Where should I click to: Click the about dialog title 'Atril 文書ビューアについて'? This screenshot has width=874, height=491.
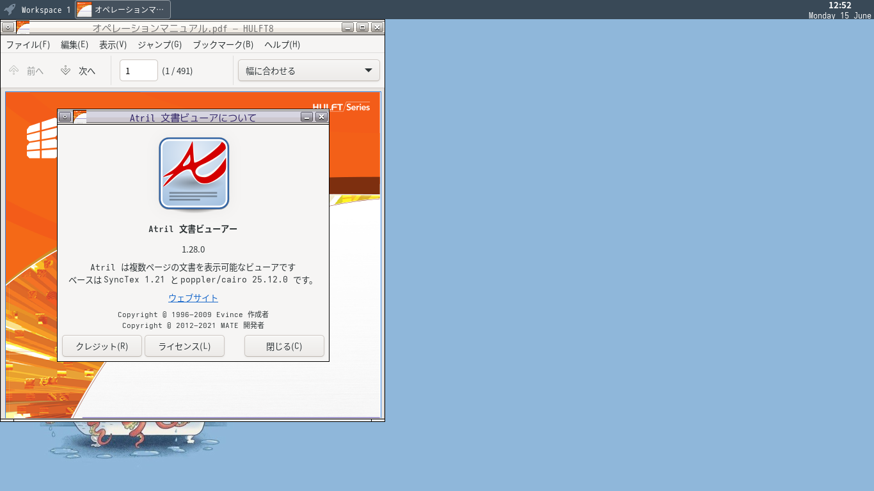(x=193, y=118)
